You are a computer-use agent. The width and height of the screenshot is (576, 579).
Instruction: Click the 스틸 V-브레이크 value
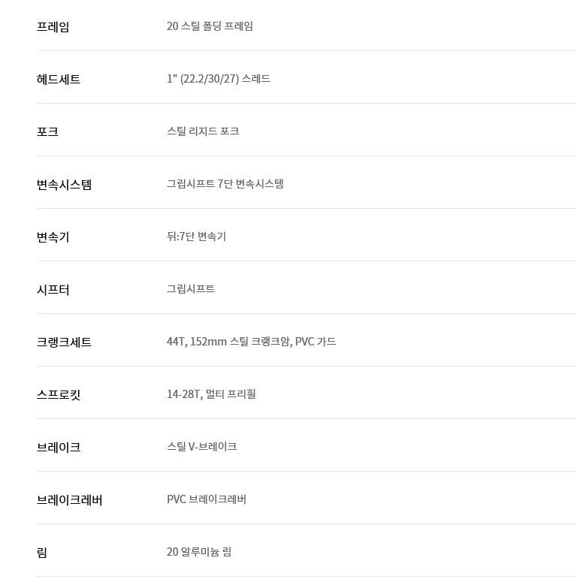pyautogui.click(x=201, y=447)
